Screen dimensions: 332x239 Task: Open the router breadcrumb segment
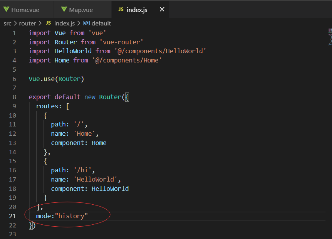tap(27, 23)
